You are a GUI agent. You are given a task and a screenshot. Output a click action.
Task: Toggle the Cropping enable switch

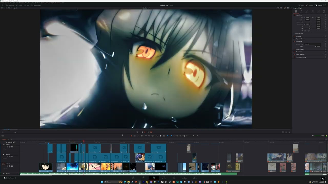pyautogui.click(x=294, y=36)
